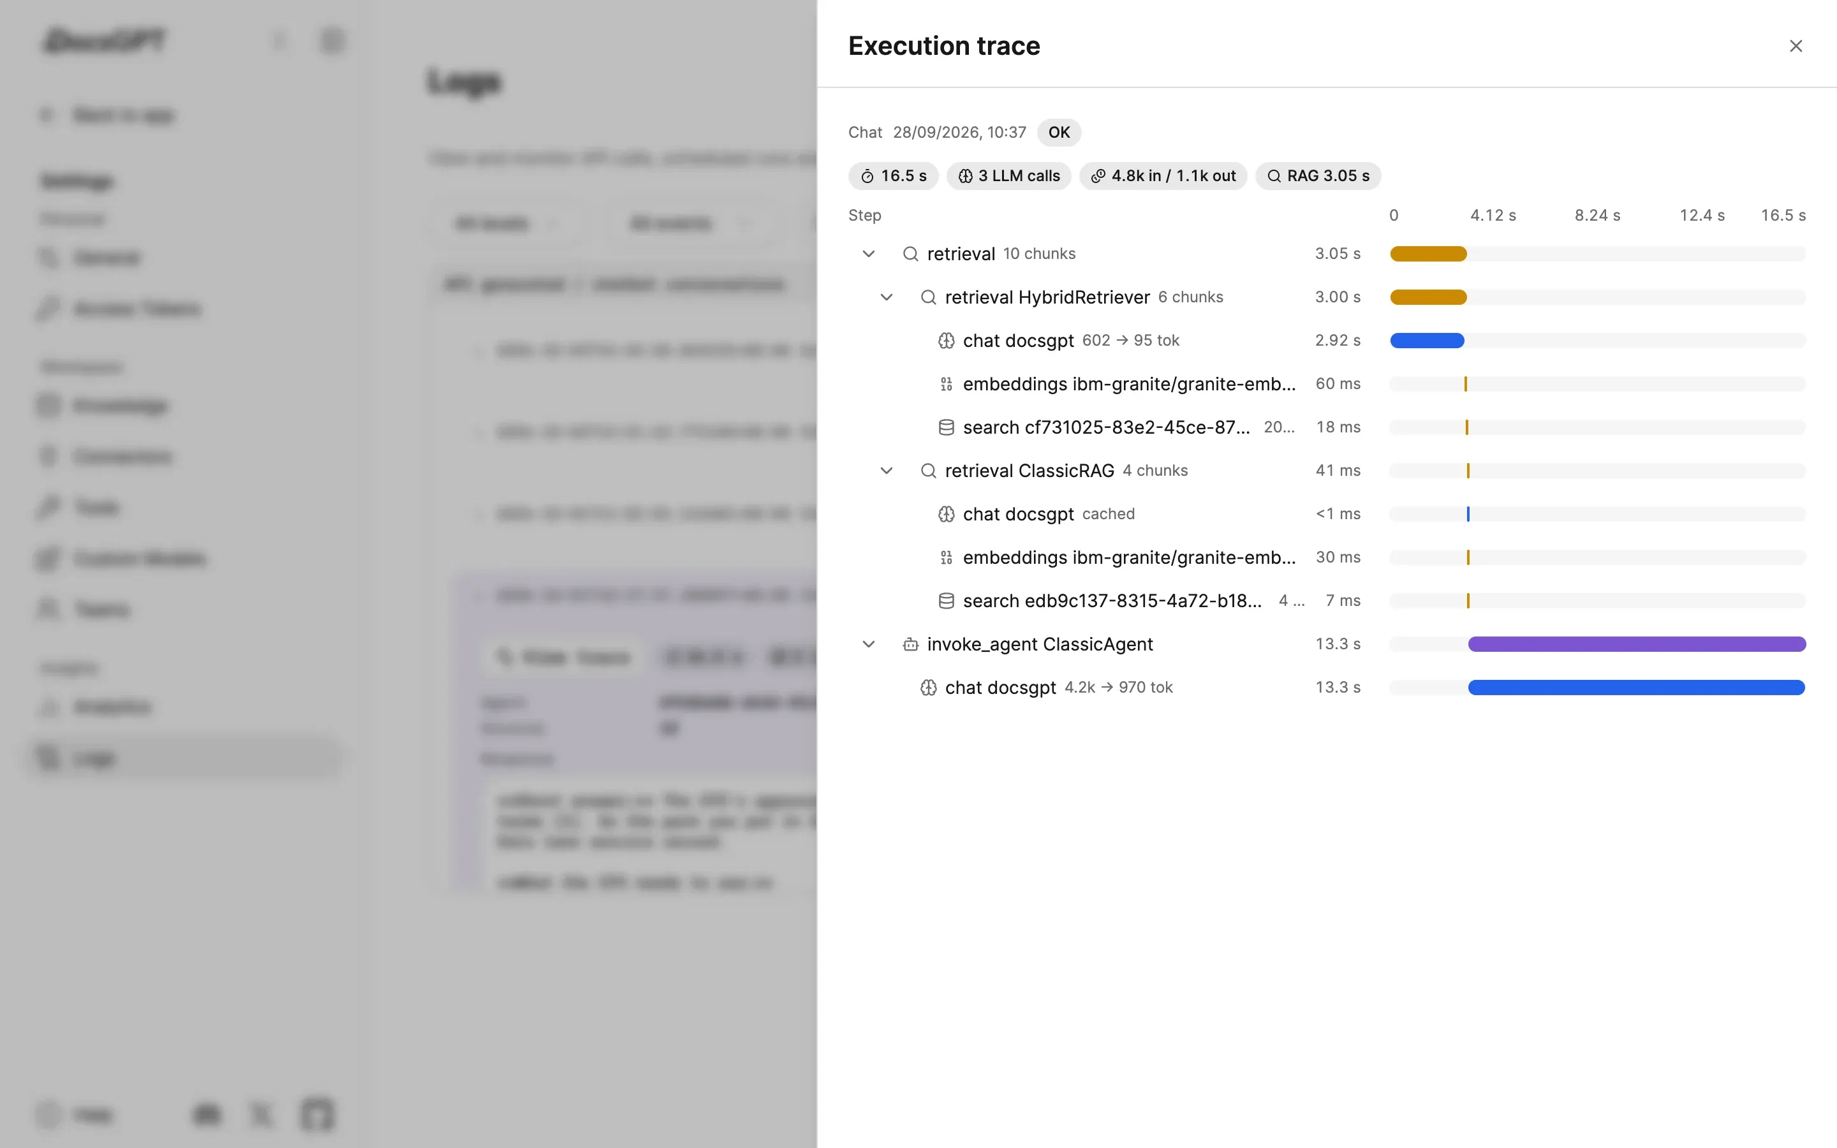Collapse the retrieval ClassicRAG step

pyautogui.click(x=886, y=471)
